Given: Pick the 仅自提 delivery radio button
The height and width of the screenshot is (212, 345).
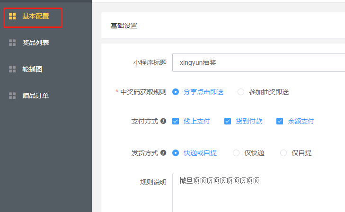Looking at the screenshot, I should coord(283,153).
